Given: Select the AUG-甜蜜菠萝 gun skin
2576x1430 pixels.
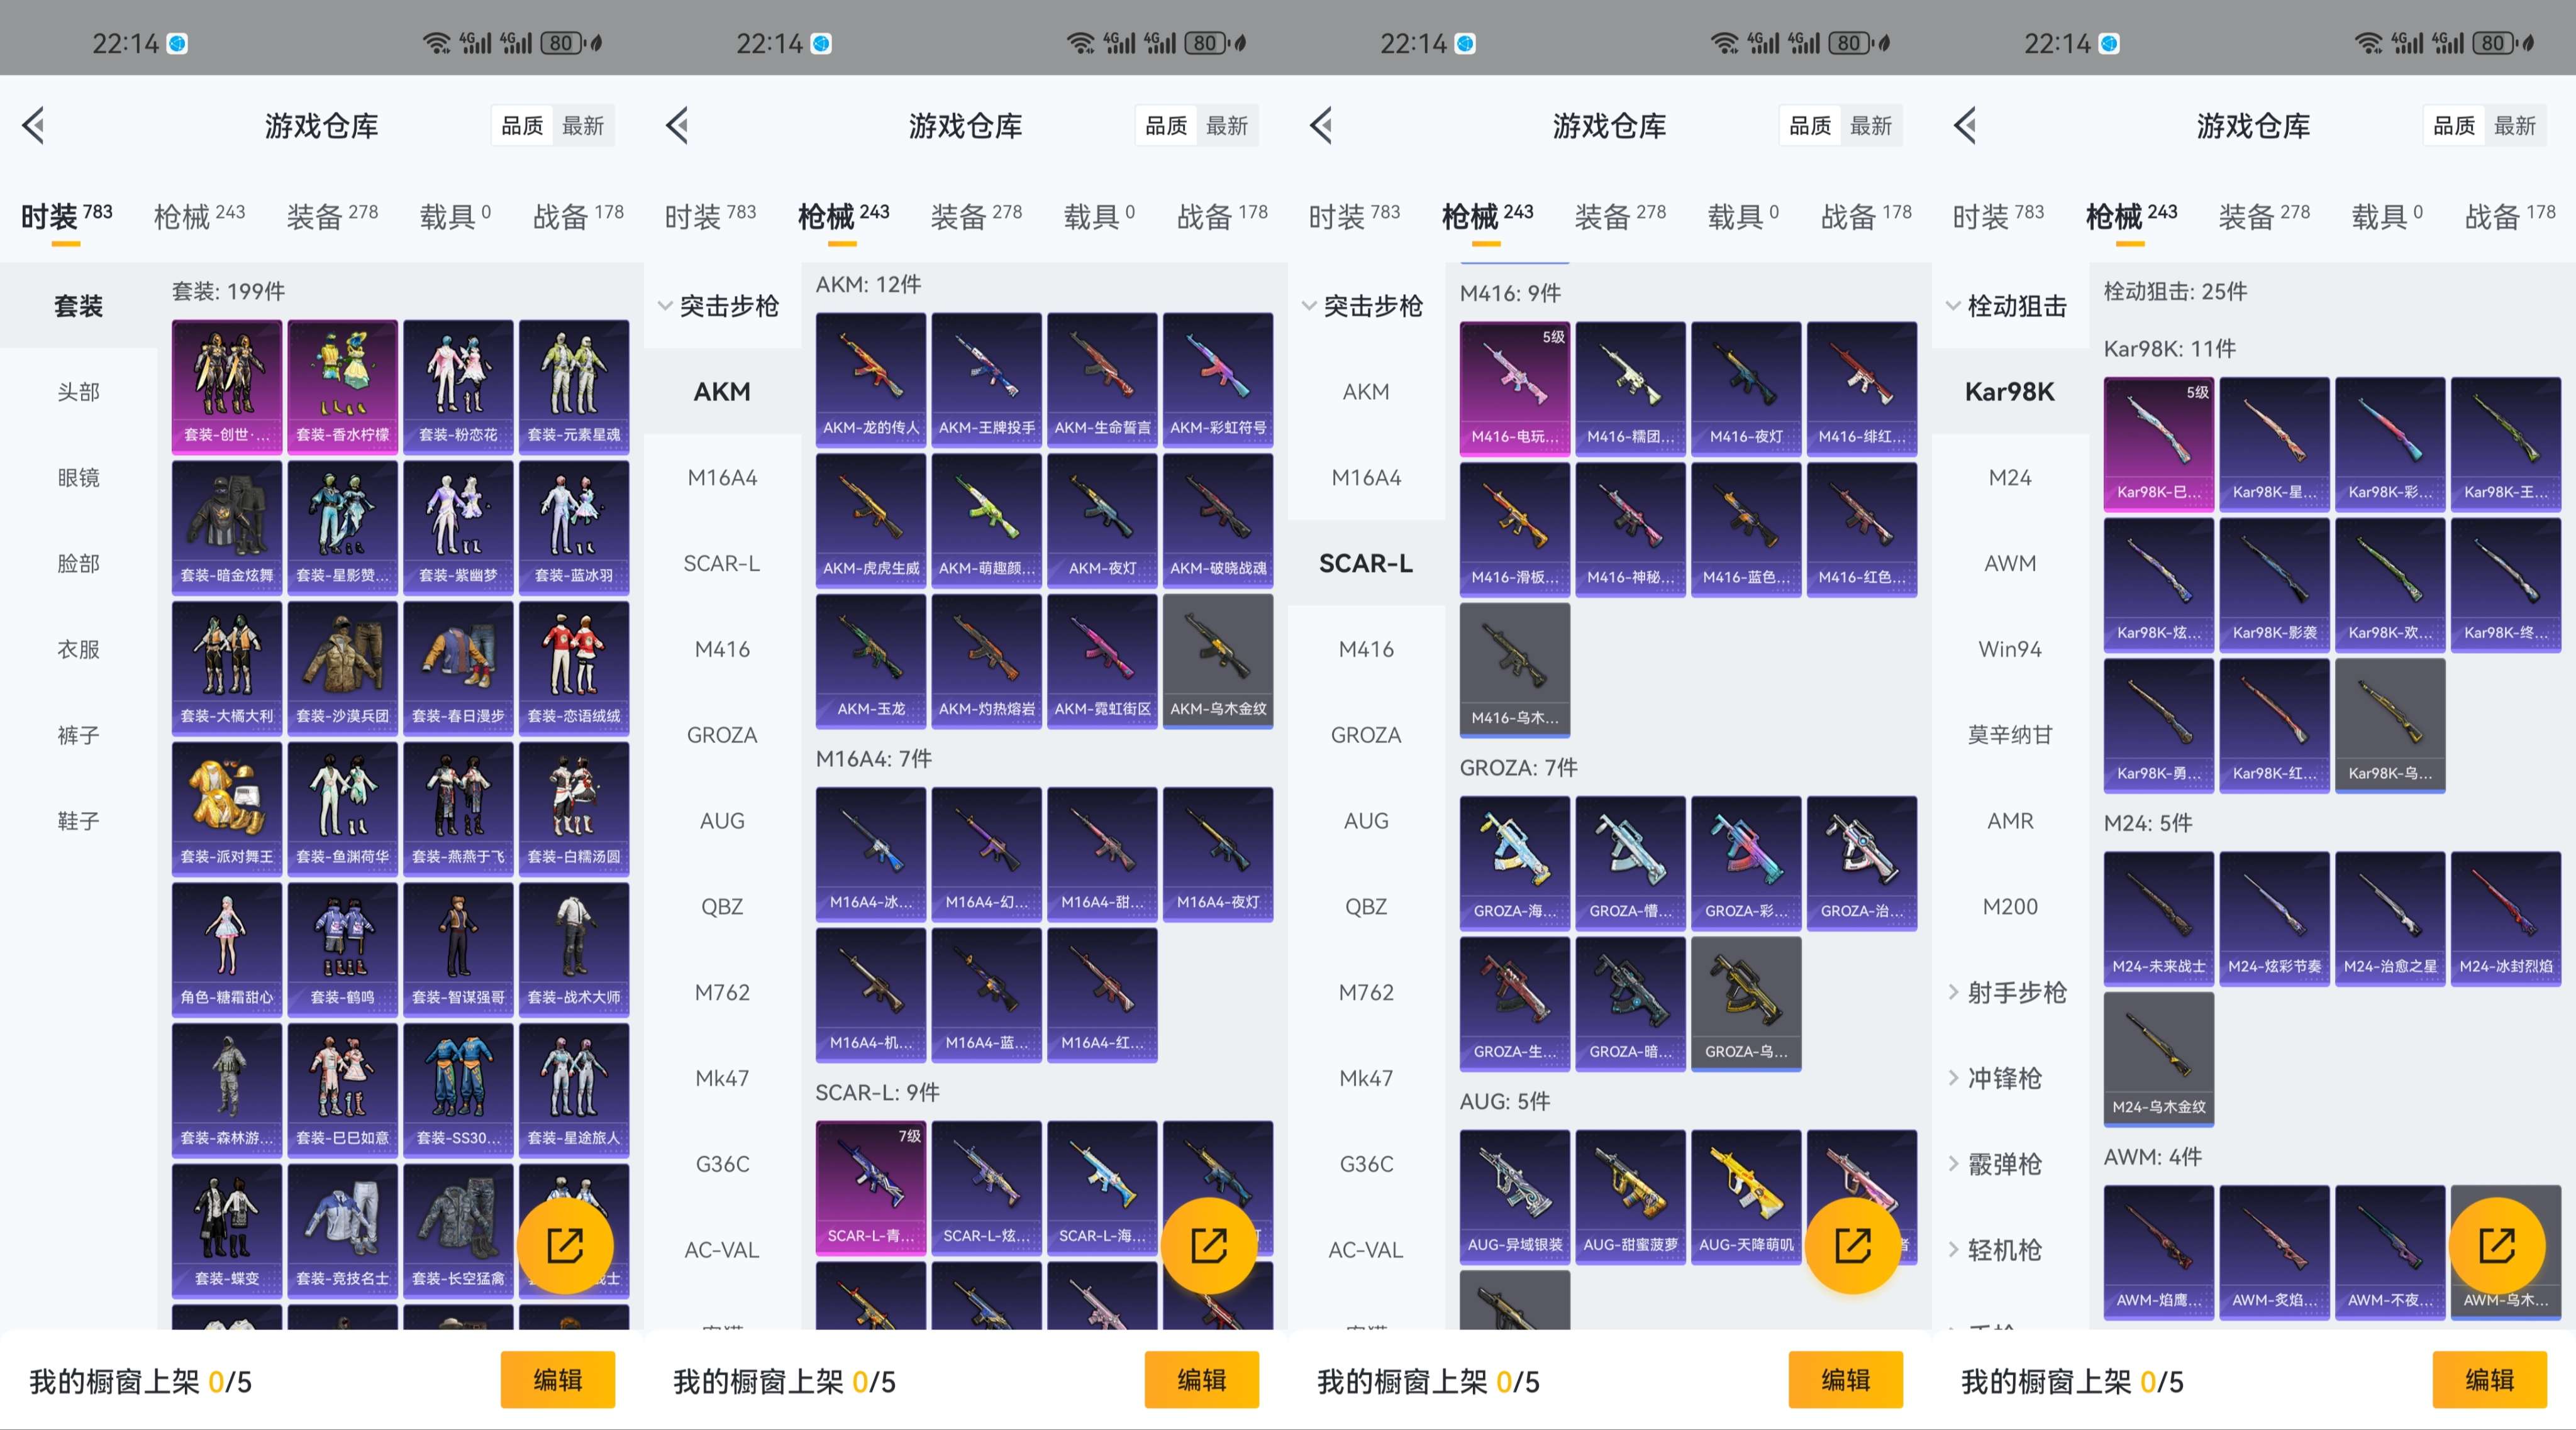Looking at the screenshot, I should (1630, 1197).
